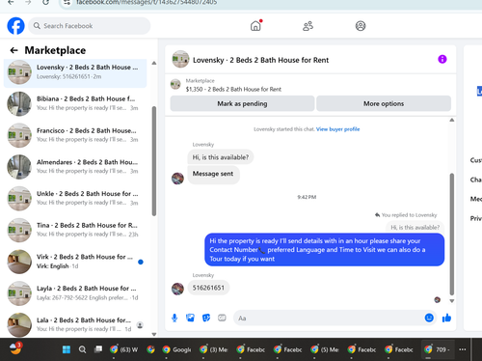Click Lovensky's avatar next to 516261651

click(x=177, y=289)
